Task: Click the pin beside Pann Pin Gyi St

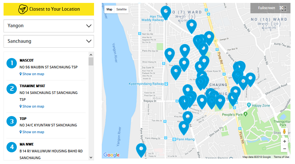Action: tap(170, 55)
